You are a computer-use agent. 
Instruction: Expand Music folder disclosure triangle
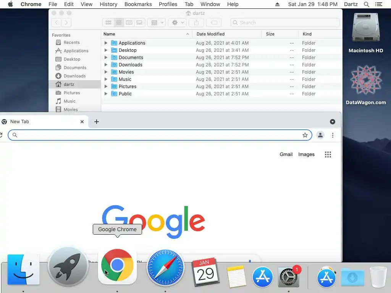pyautogui.click(x=106, y=79)
